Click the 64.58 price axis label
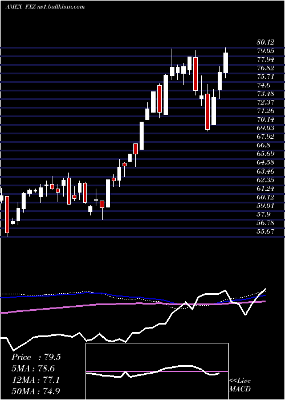This screenshot has height=400, width=285. pos(266,162)
